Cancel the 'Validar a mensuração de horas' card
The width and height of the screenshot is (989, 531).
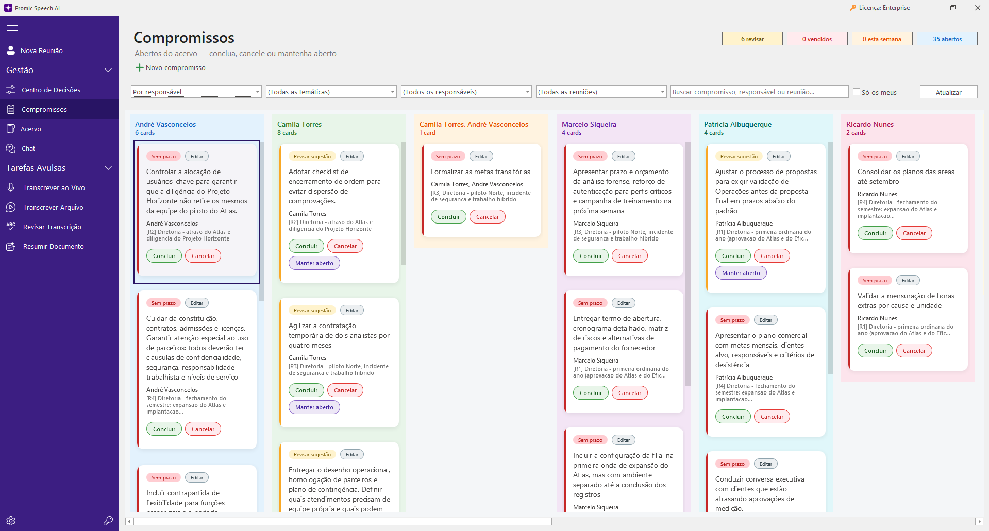(914, 351)
